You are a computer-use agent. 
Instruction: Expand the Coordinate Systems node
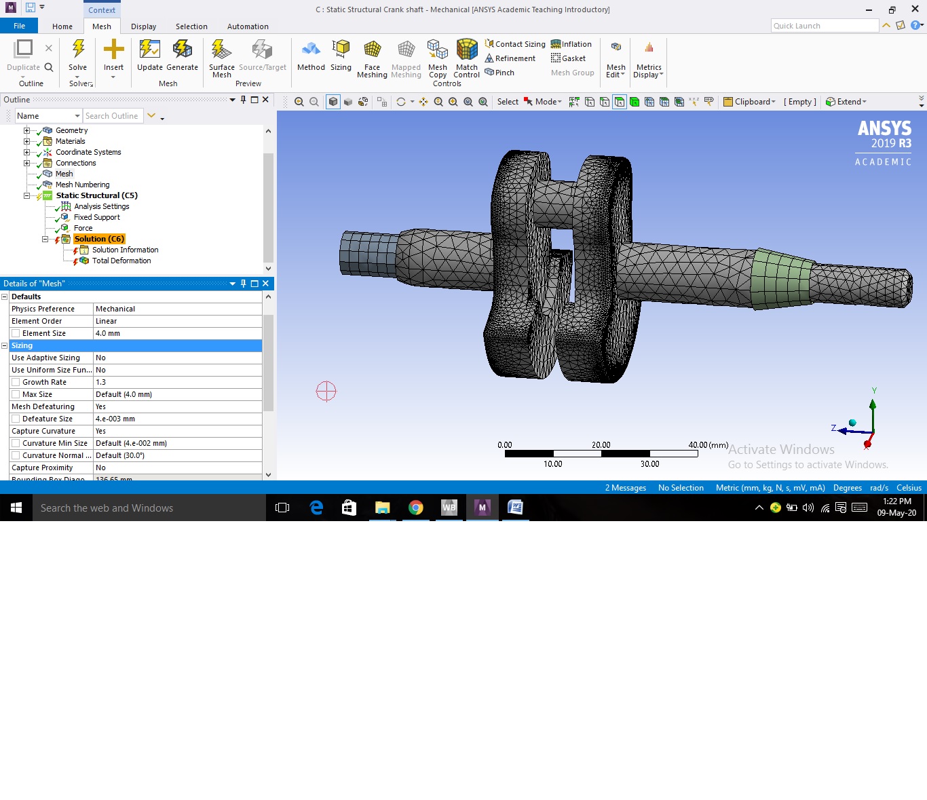(x=26, y=152)
